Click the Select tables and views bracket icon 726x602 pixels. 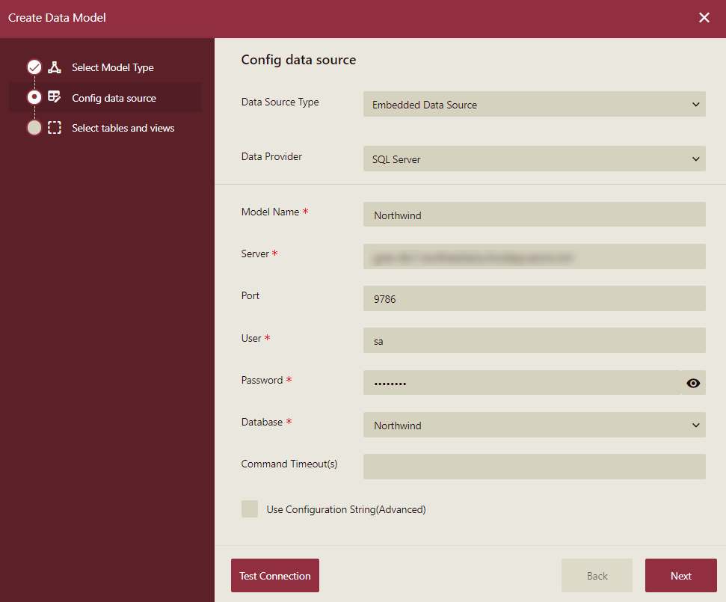(54, 128)
